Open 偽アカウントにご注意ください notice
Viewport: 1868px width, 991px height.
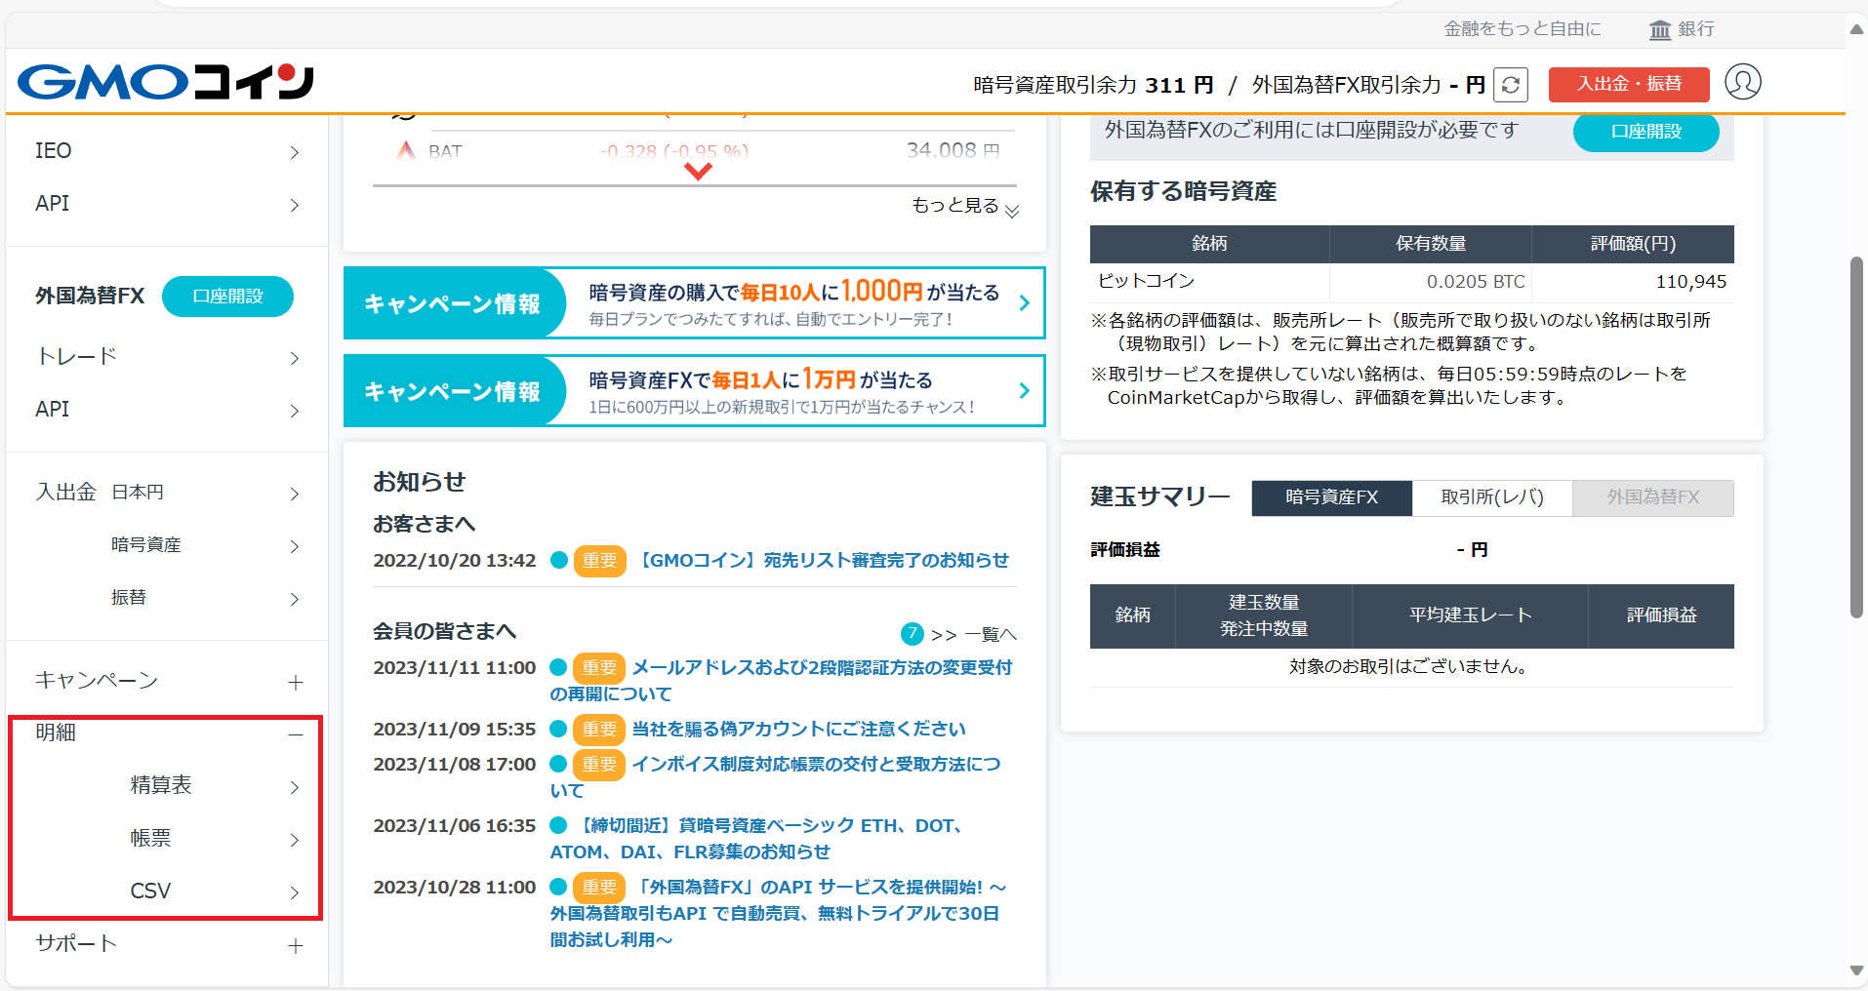tap(798, 730)
